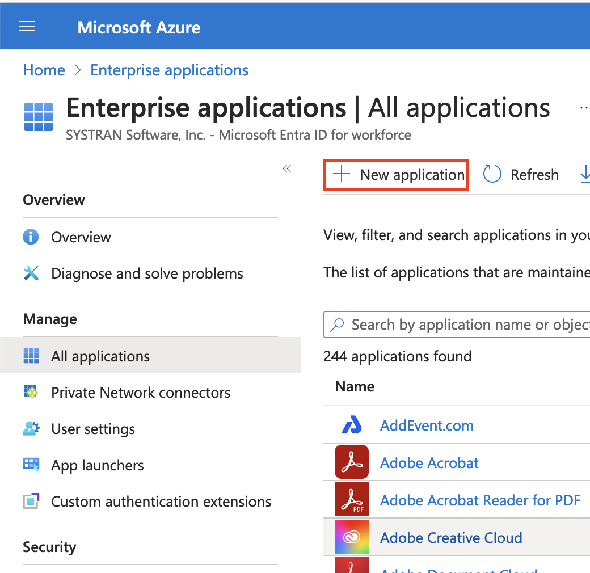Viewport: 590px width, 573px height.
Task: Click the Security section heading
Action: point(49,547)
